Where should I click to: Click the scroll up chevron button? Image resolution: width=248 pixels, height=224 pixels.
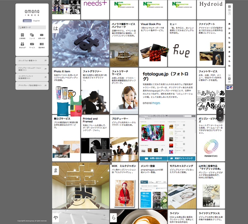pos(220,111)
